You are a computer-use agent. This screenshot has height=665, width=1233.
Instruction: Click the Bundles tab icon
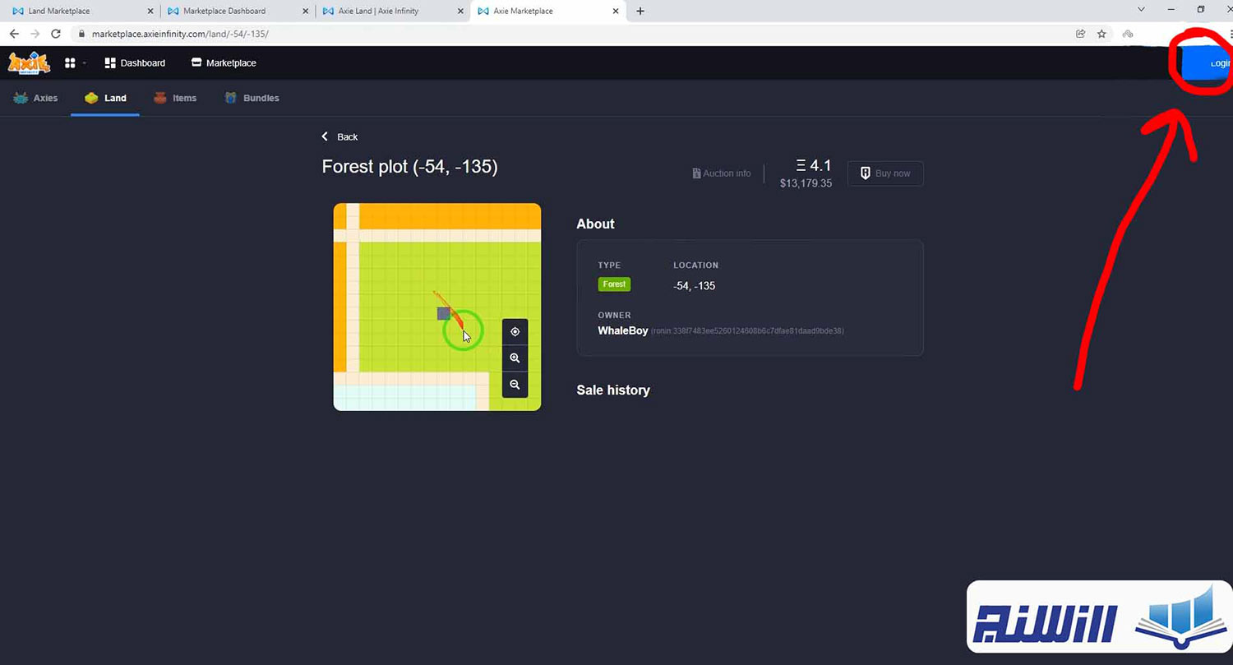click(x=231, y=98)
